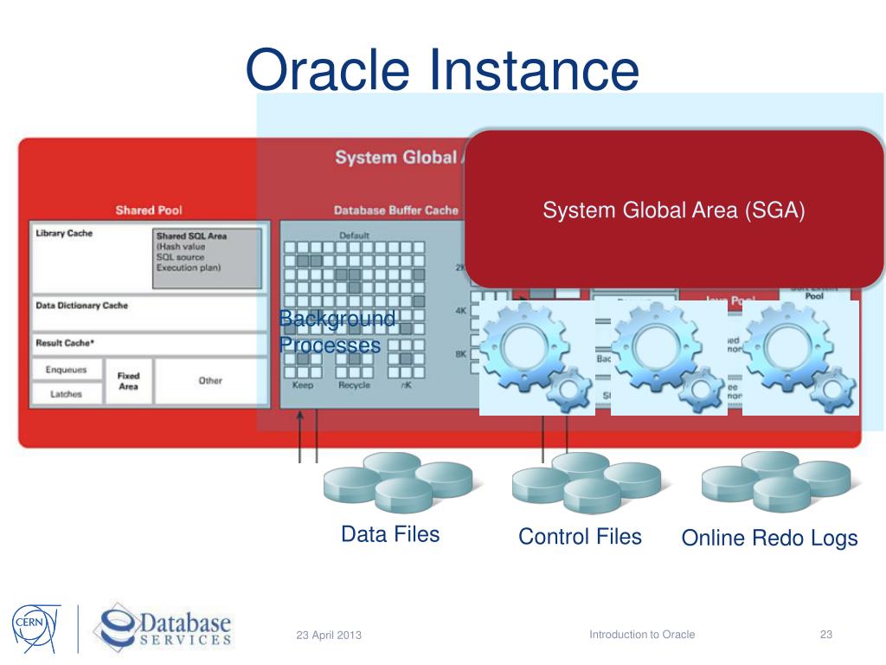Click the System Global Area (SGA) box
This screenshot has width=886, height=665.
673,210
